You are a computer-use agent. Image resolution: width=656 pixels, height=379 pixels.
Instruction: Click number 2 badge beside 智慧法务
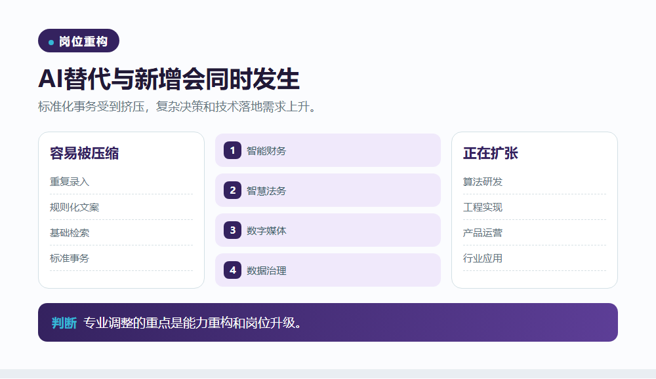(x=233, y=190)
